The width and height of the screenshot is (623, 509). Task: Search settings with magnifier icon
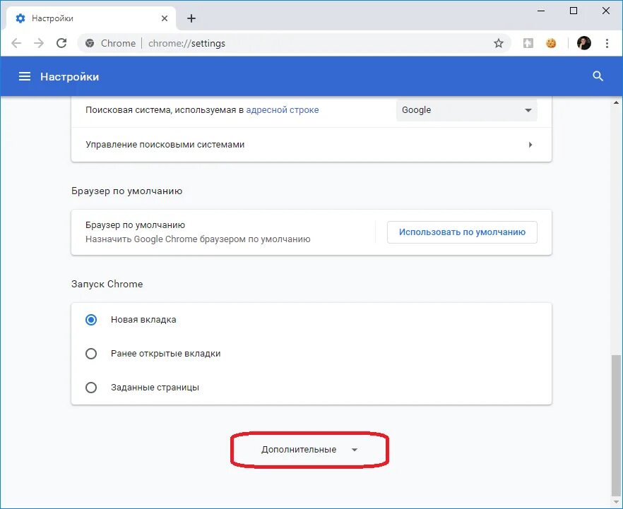click(x=598, y=76)
